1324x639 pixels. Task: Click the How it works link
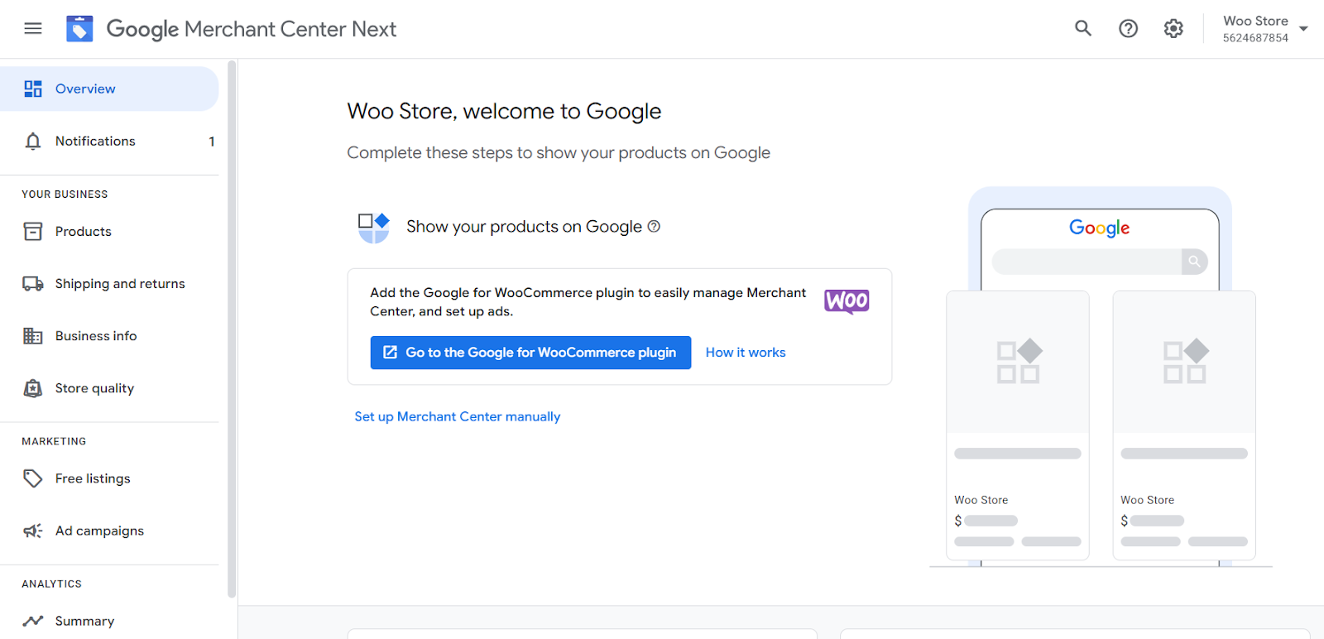click(x=746, y=353)
